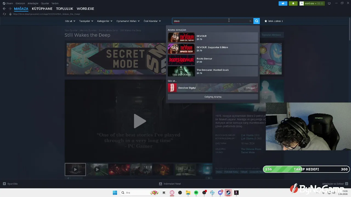Select the second video thumbnail
351x197 pixels.
click(97, 169)
